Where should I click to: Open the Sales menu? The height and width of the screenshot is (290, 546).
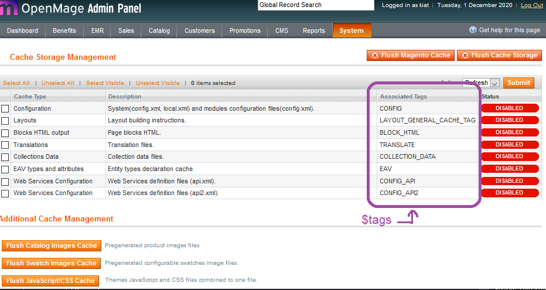[x=126, y=30]
